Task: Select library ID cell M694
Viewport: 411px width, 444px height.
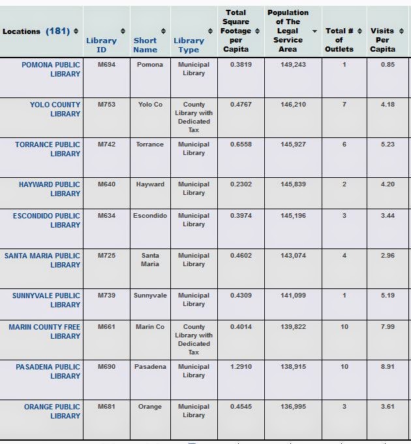Action: 106,65
